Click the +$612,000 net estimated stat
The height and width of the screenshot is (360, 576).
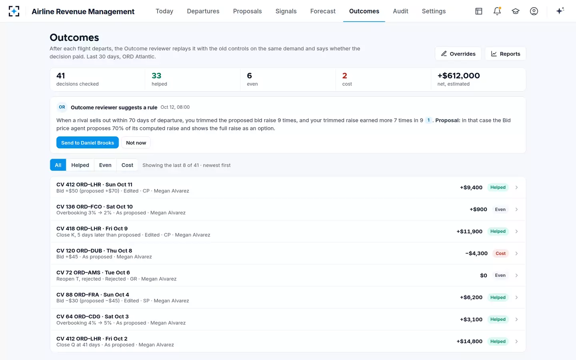478,79
